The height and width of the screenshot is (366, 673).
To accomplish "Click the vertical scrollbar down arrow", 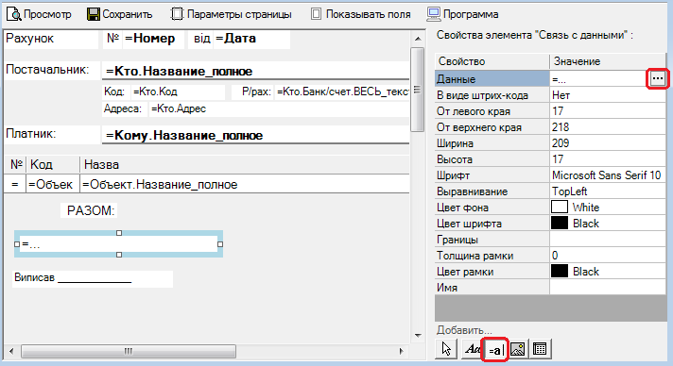I will tap(418, 336).
